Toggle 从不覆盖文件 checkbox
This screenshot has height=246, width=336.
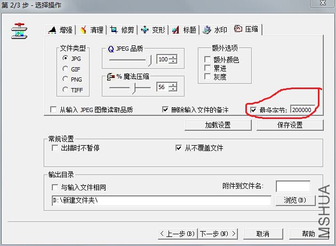point(178,148)
